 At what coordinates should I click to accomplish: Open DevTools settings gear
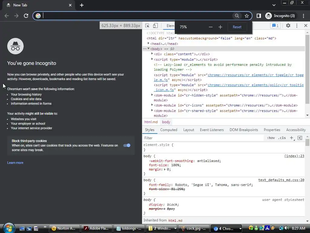tap(288, 25)
